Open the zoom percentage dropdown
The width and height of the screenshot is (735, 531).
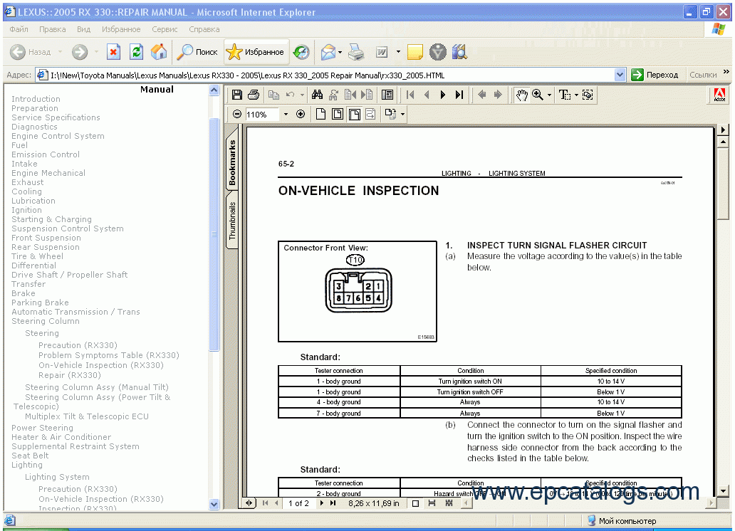coord(286,115)
